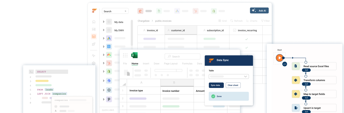The width and height of the screenshot is (344, 113).
Task: Click the Chargebee breadcrumb link
Action: (x=144, y=21)
